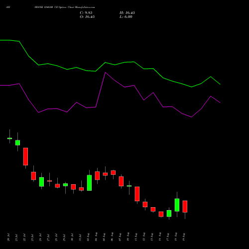Click the 19 Aug date label
The height and width of the screenshot is (249, 249).
click(x=184, y=237)
